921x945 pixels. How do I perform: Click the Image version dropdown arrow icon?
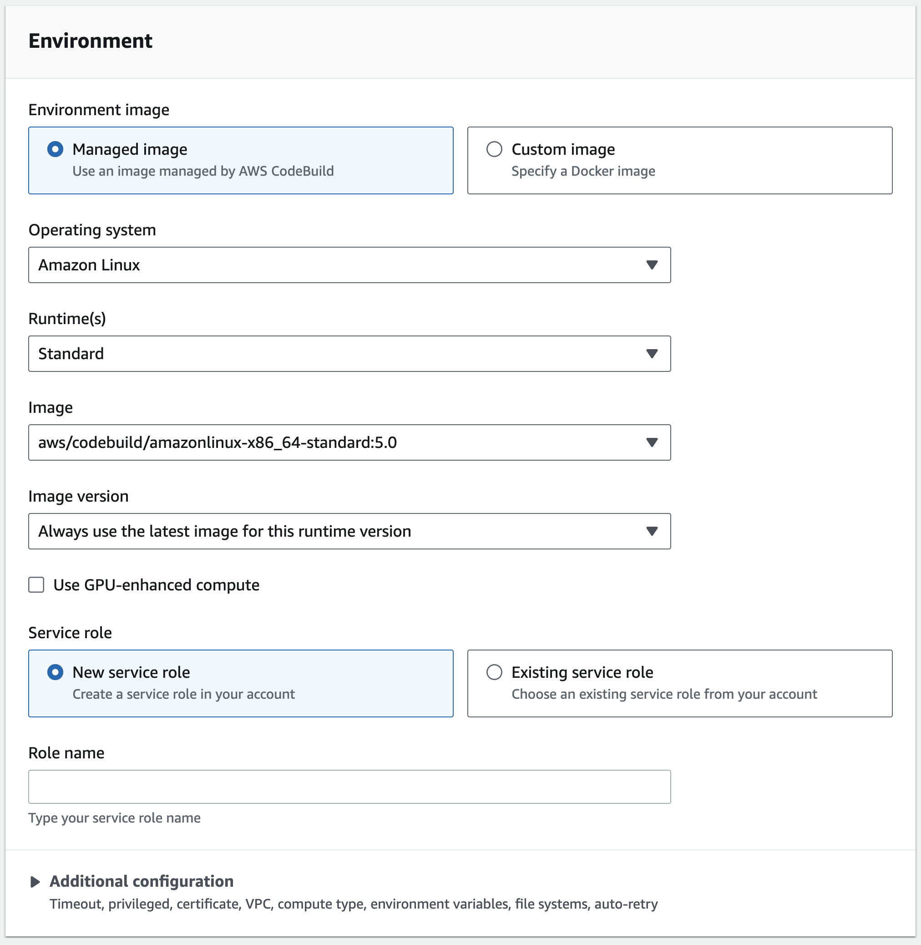652,531
